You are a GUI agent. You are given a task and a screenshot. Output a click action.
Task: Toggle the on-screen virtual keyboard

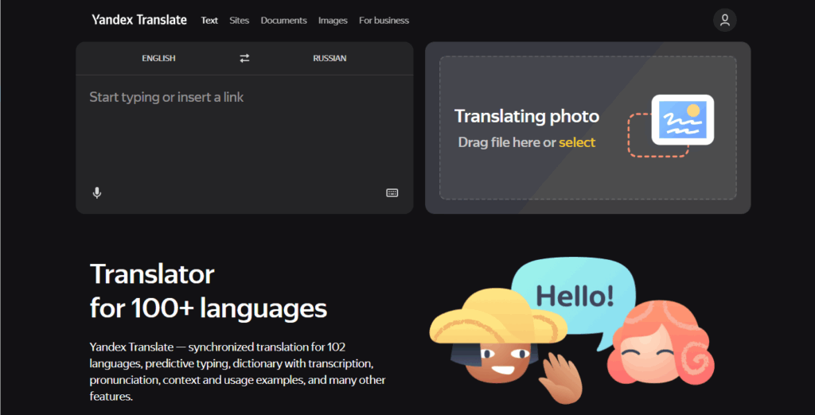point(392,192)
